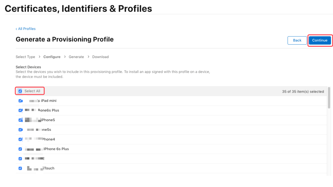Select the Configure breadcrumb step
Image resolution: width=333 pixels, height=187 pixels.
(52, 57)
